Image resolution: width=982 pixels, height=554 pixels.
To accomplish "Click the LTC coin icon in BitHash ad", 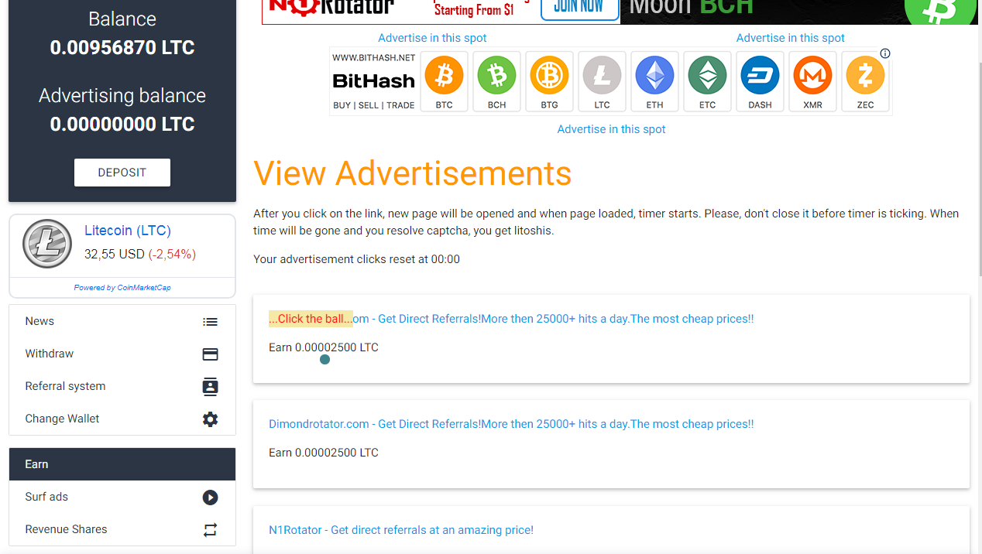I will 602,76.
